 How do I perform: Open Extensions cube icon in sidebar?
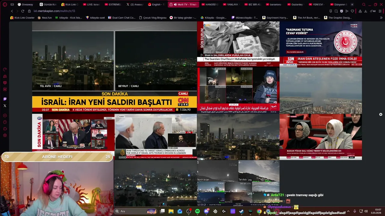[x=5, y=129]
